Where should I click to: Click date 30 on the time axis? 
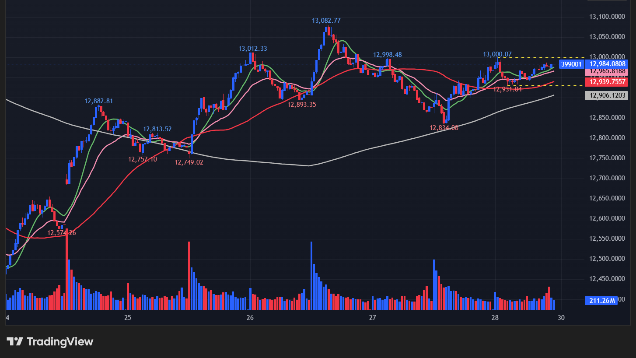click(561, 317)
